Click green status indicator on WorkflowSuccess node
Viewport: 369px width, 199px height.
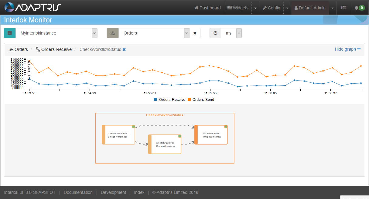coord(179,136)
